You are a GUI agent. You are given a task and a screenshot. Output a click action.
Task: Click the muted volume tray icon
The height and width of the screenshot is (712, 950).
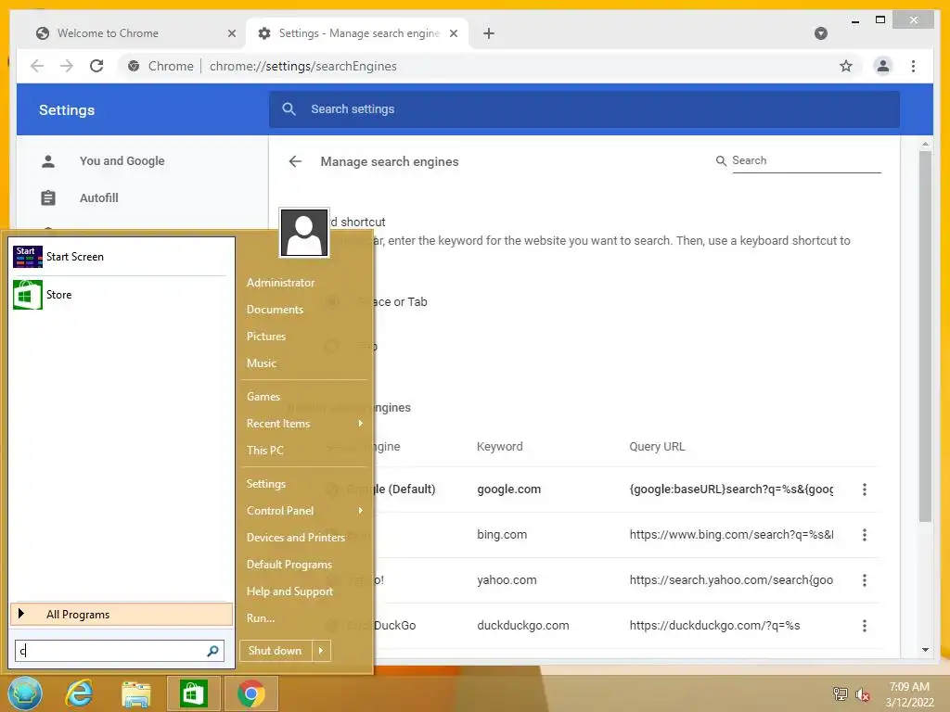click(863, 694)
